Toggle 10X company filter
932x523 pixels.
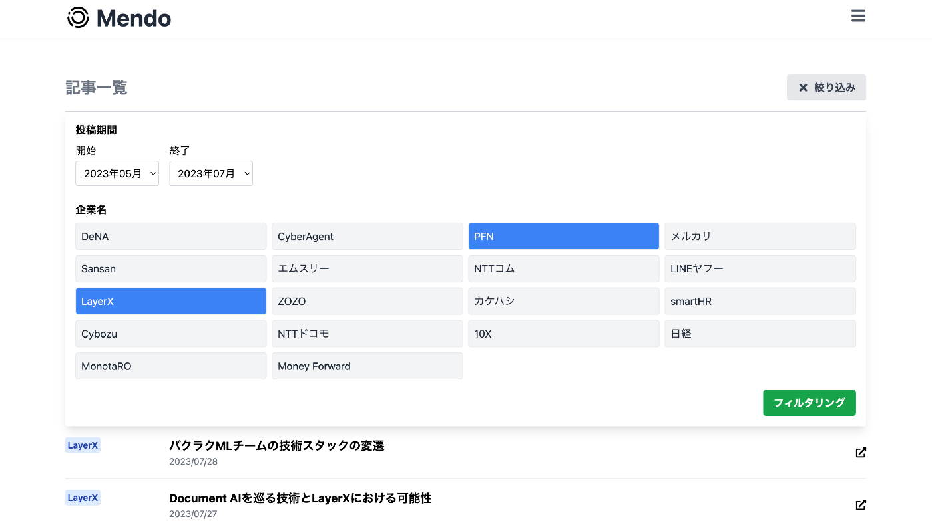(x=564, y=334)
